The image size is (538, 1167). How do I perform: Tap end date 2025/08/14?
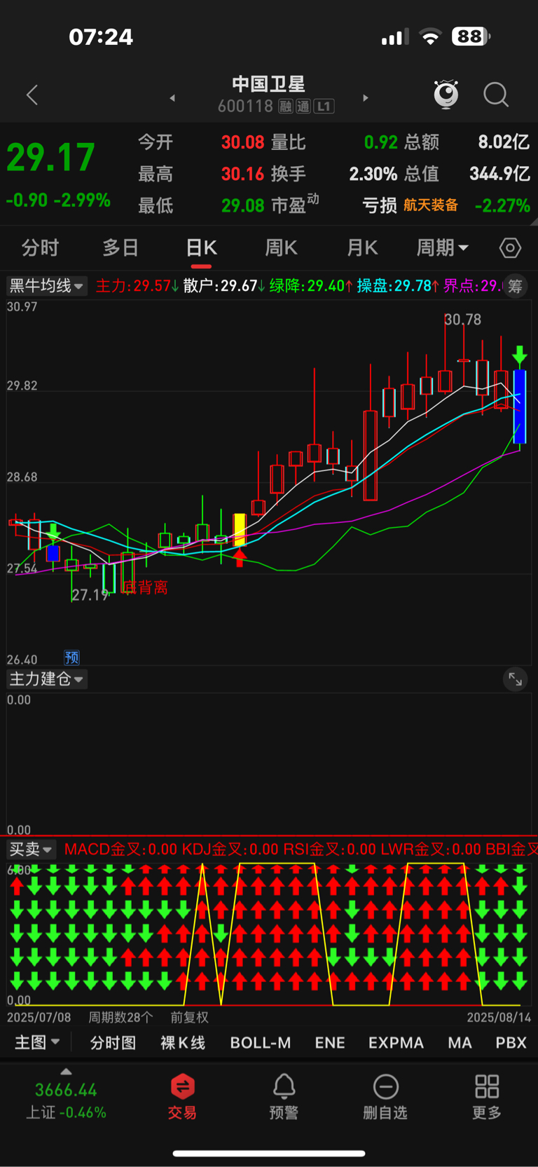pos(499,1017)
